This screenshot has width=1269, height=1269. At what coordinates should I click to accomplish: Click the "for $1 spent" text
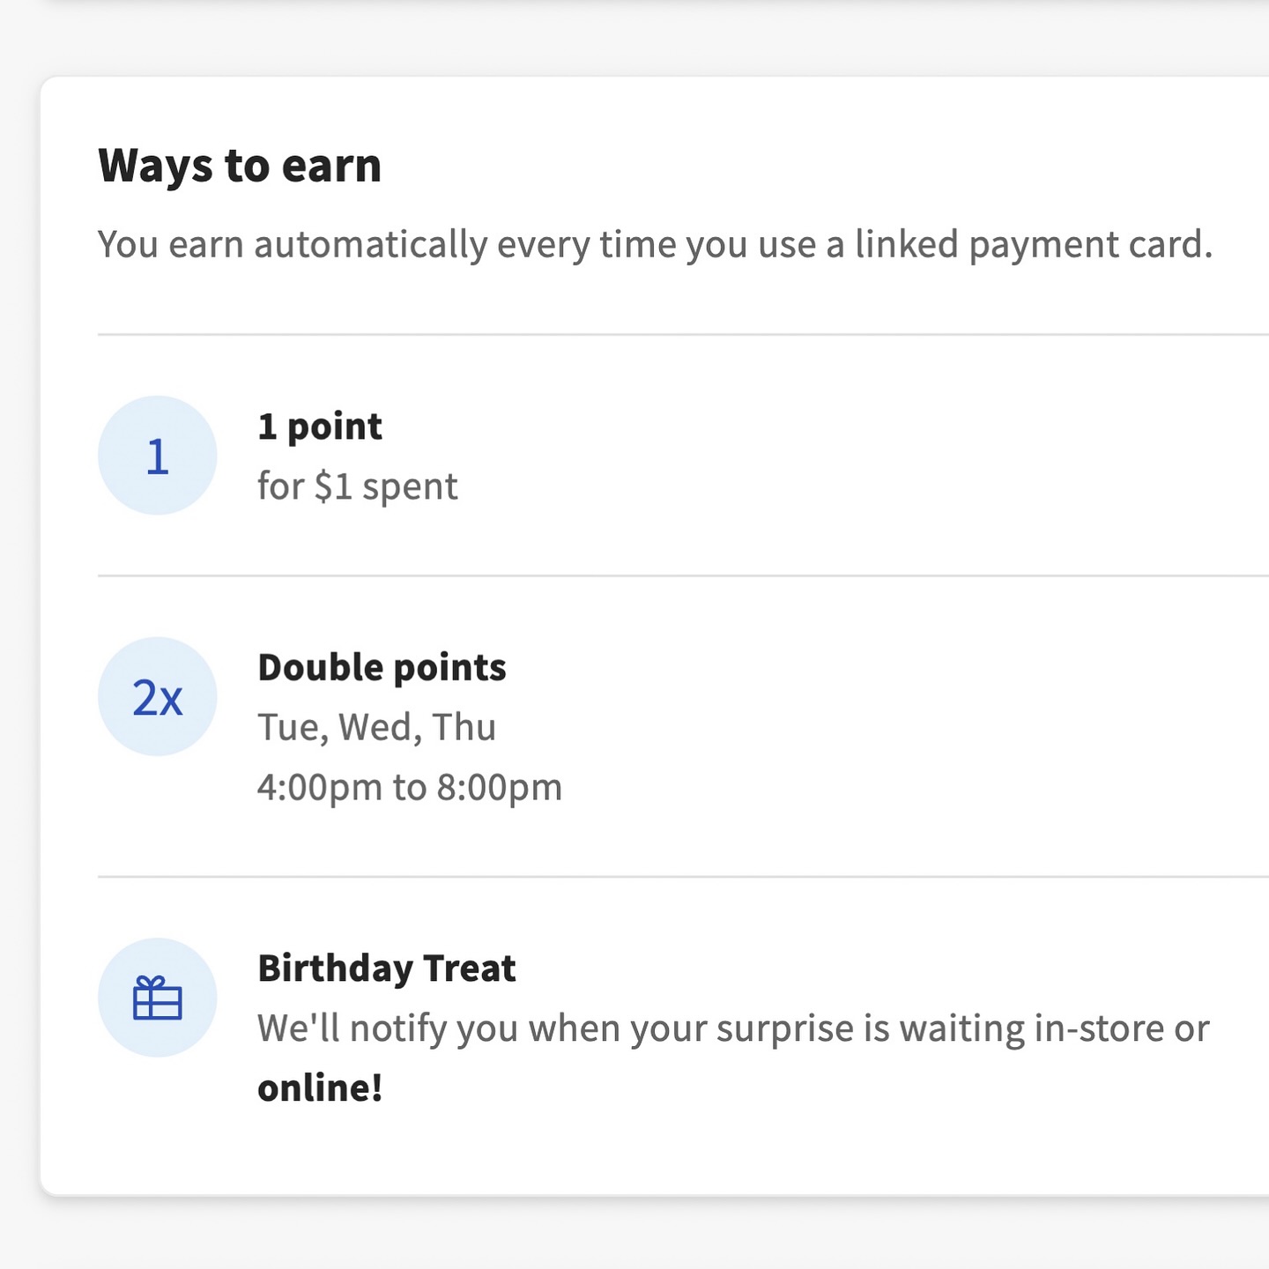point(358,486)
